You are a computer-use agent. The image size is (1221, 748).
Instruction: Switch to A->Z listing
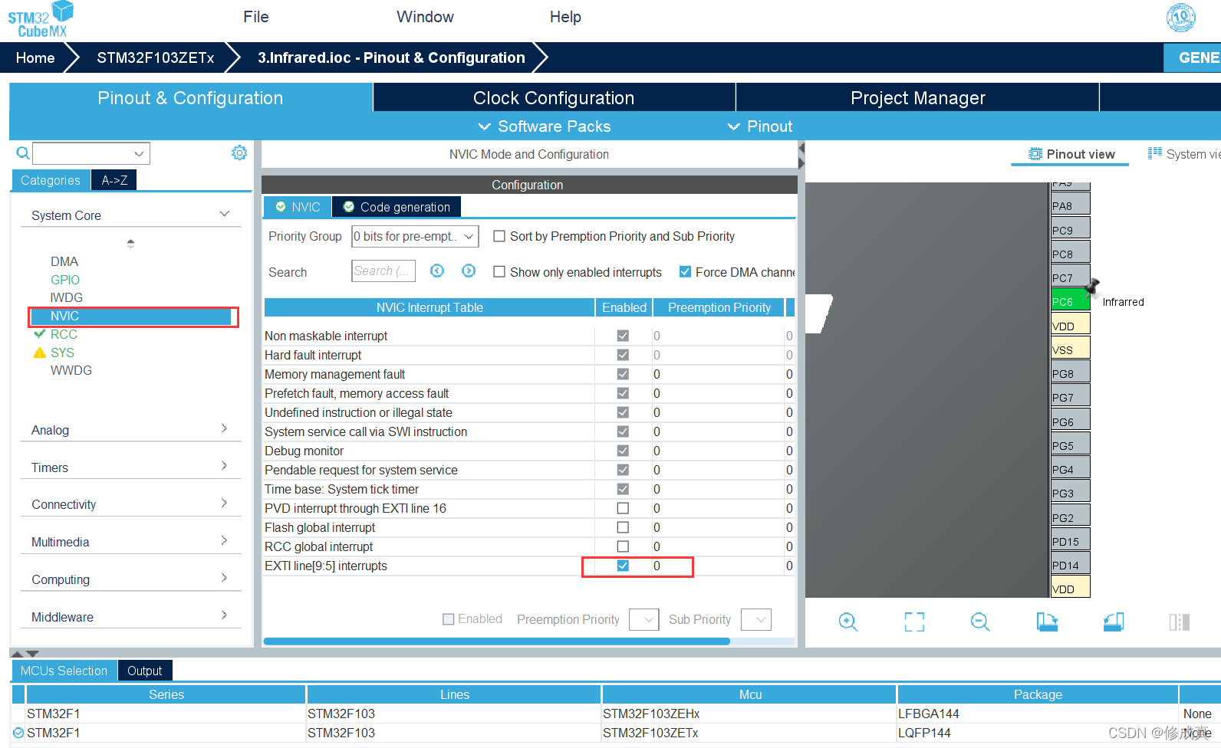(114, 180)
